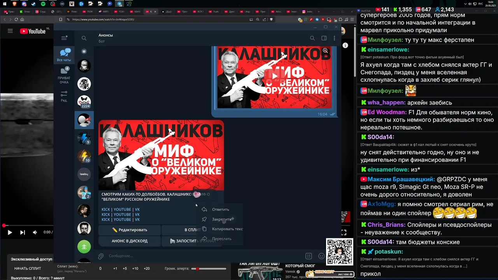Click the АНОНС В ДИСКОРД button

[130, 241]
